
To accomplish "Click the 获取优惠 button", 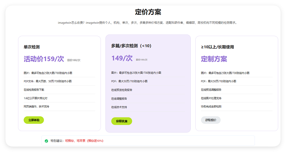I will click(122, 121).
